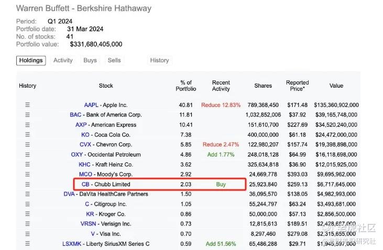Screen dimensions: 383x250
Task: Open the OXY - Occidental Petroleum link
Action: tap(106, 154)
